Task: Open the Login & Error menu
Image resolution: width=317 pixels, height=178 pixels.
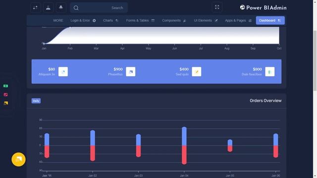Action: click(x=83, y=20)
